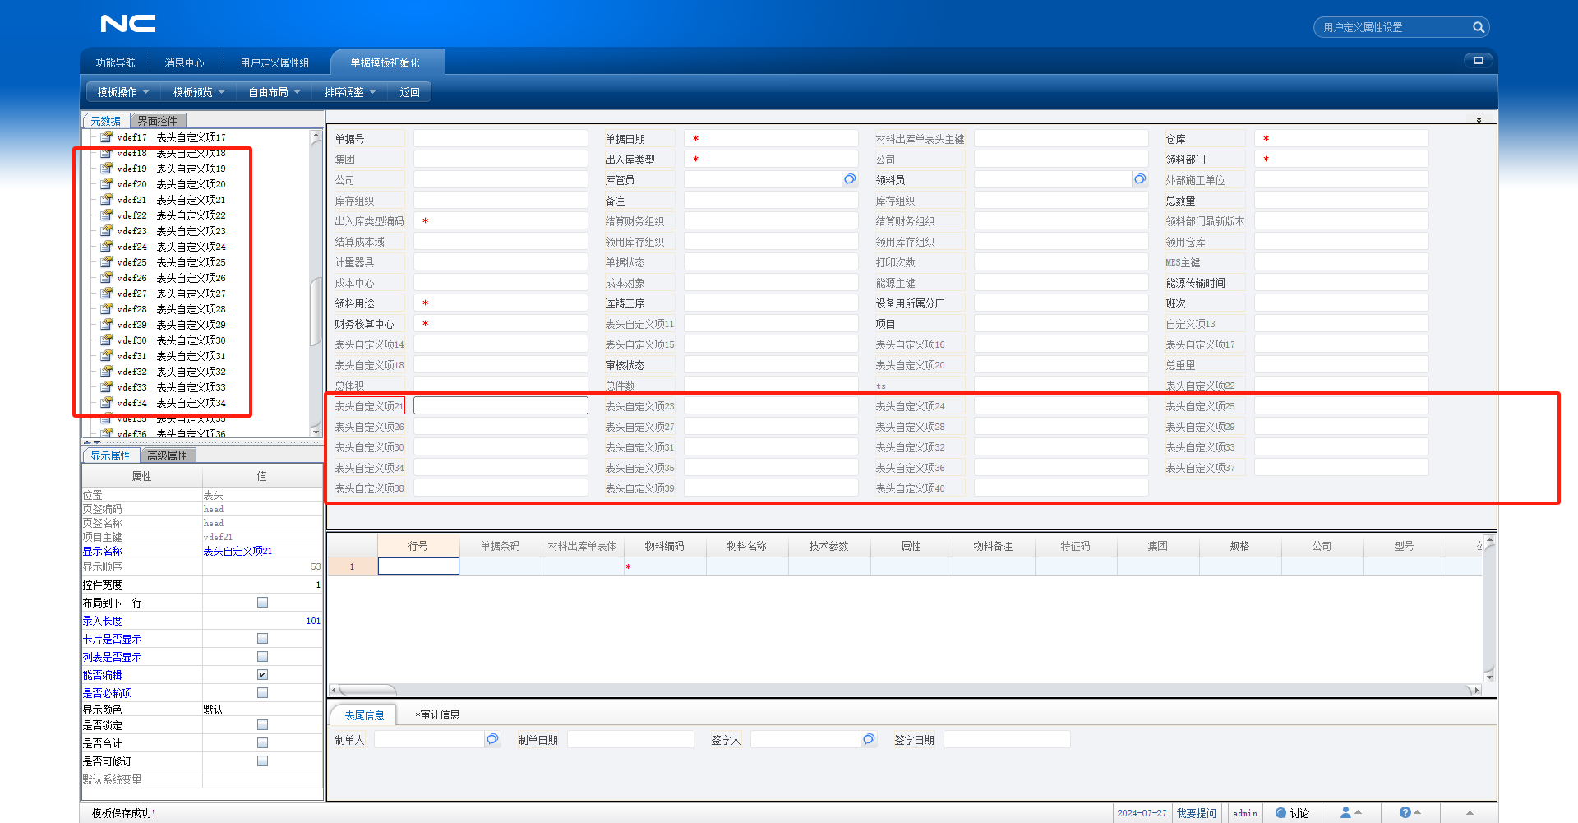1578x823 pixels.
Task: Click admin user in status bar
Action: [1245, 813]
